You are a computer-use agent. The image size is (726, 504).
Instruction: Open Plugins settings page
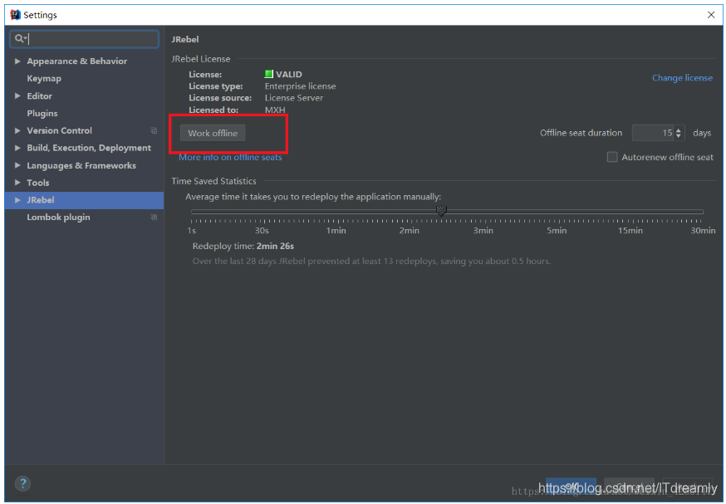click(42, 113)
